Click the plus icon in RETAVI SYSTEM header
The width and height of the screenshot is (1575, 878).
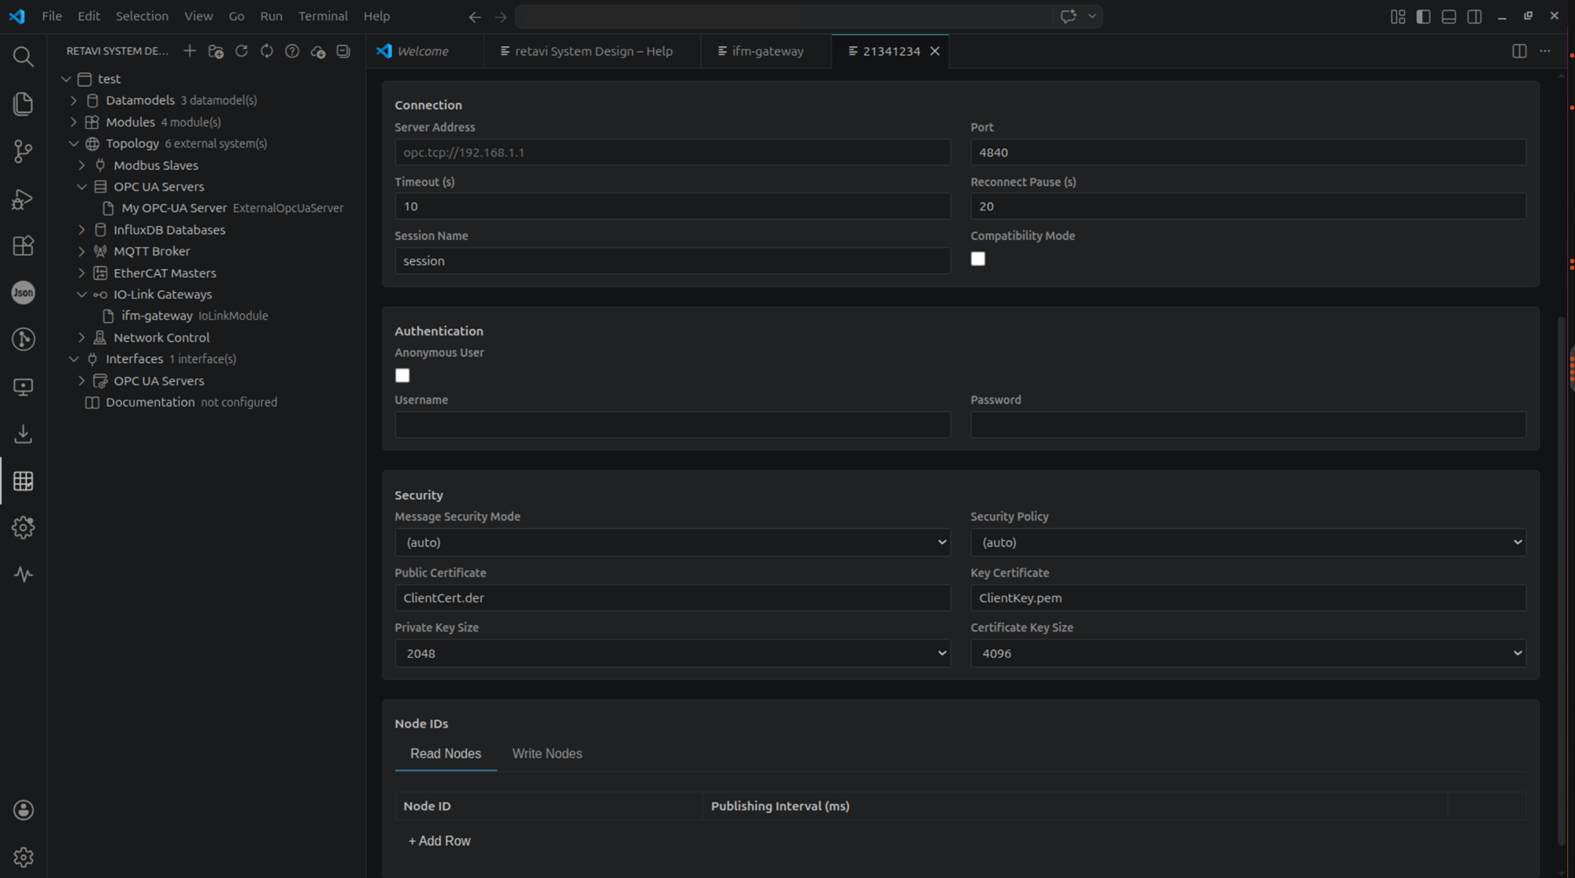[190, 51]
